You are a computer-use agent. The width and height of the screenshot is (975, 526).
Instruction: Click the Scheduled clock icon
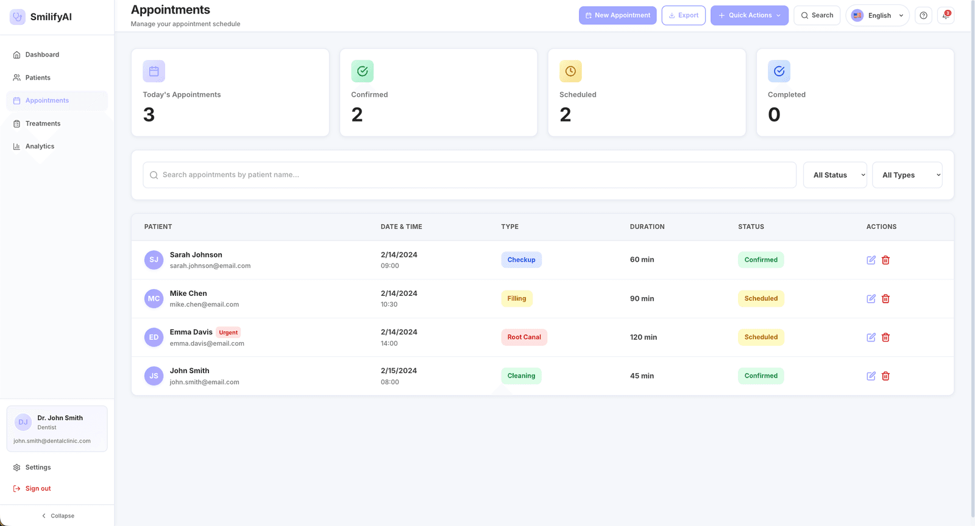(x=570, y=71)
